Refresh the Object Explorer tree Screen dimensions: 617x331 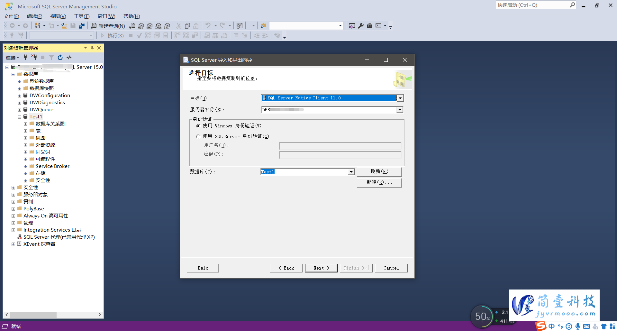coord(60,58)
